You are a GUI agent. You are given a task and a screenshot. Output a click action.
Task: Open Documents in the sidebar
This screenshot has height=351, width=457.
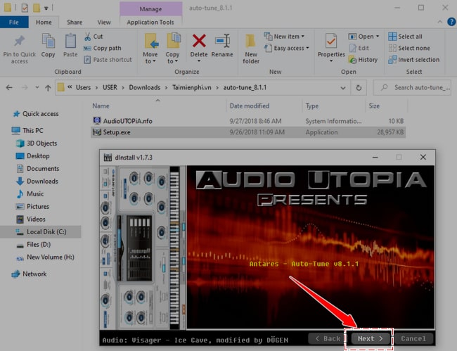pos(37,169)
